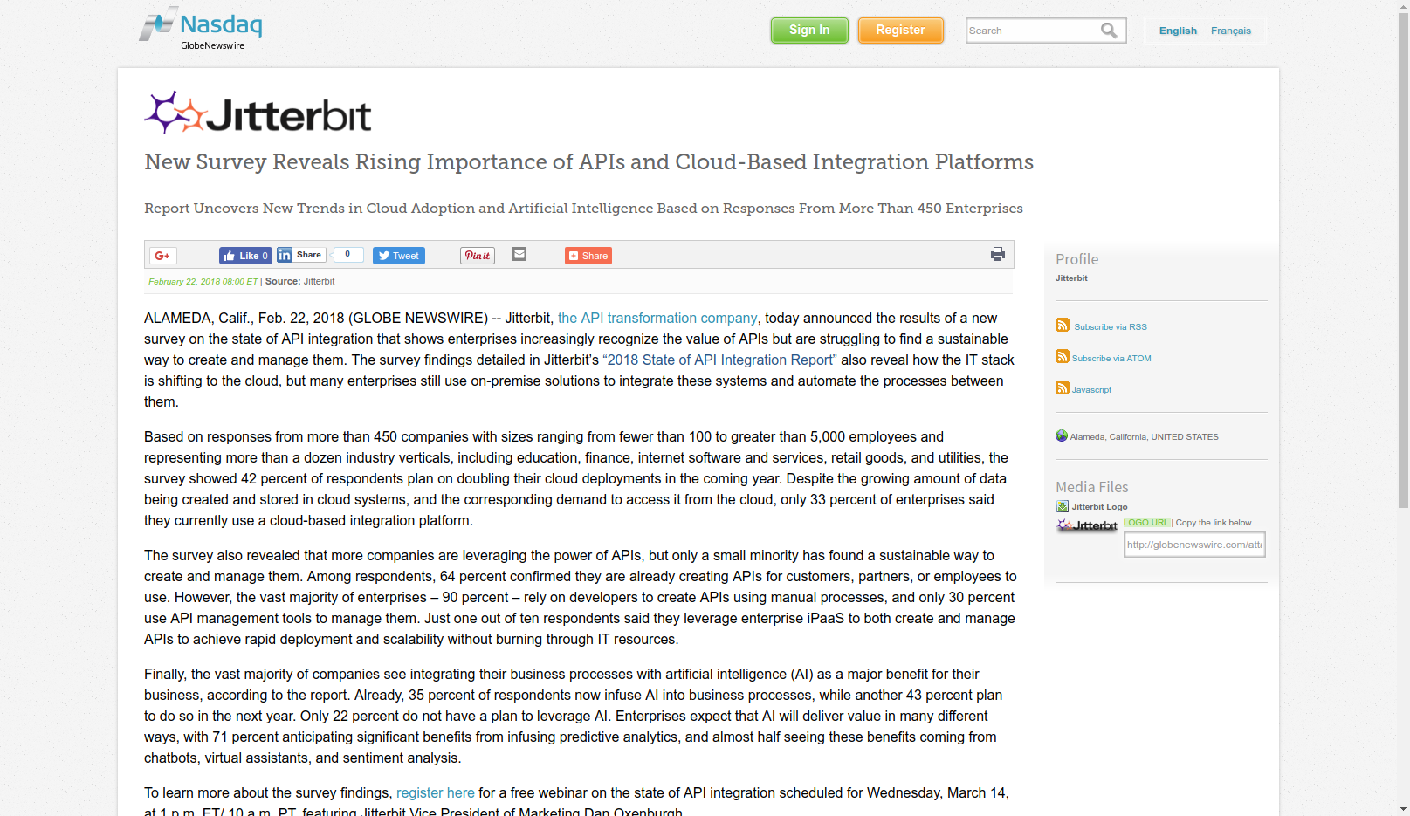This screenshot has width=1410, height=816.
Task: Click the scrollbar up arrow
Action: coord(1403,6)
